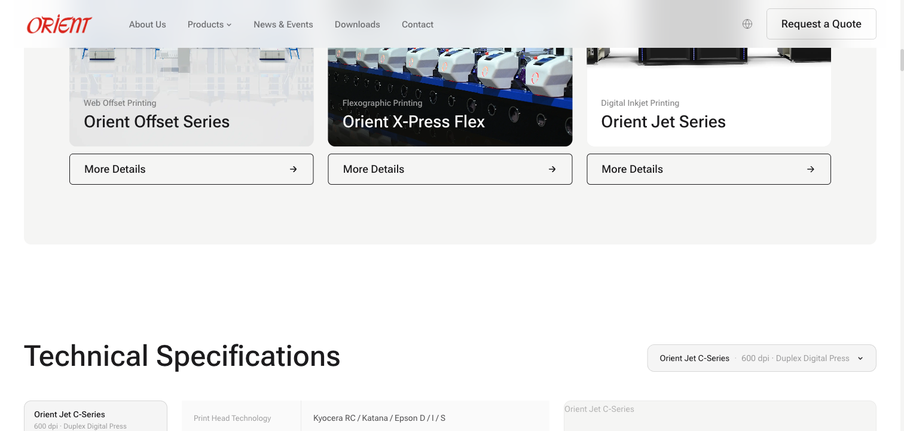904x431 pixels.
Task: Click the globe language icon
Action: pos(747,24)
